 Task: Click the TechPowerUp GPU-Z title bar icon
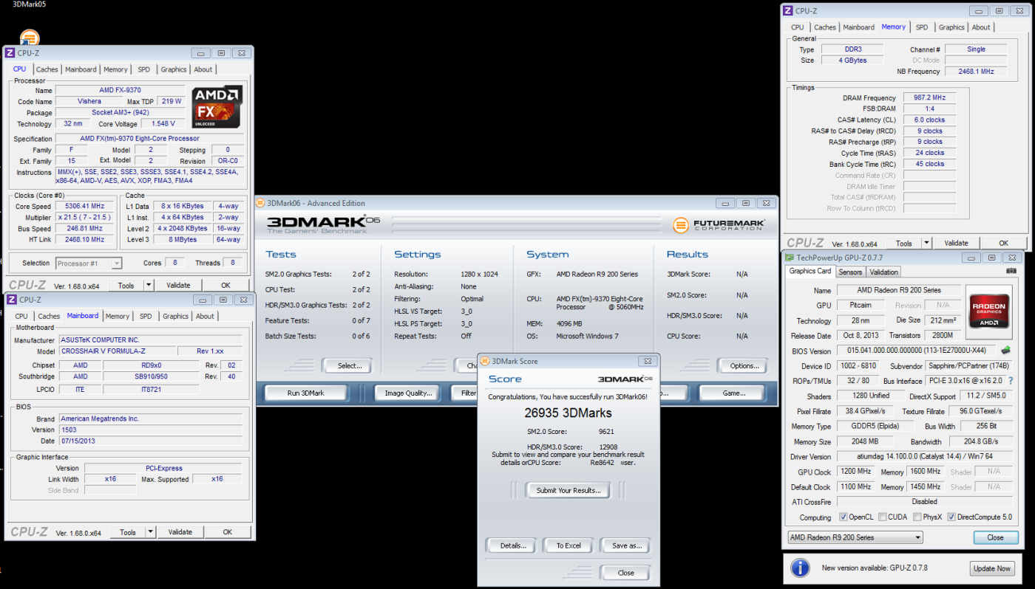(790, 258)
